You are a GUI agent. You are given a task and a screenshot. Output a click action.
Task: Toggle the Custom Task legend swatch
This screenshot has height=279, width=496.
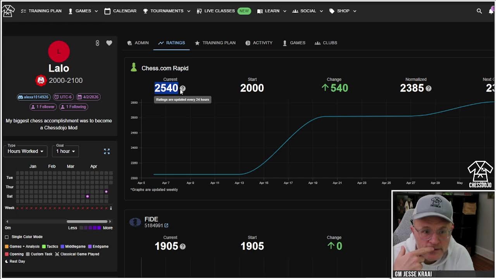click(28, 254)
